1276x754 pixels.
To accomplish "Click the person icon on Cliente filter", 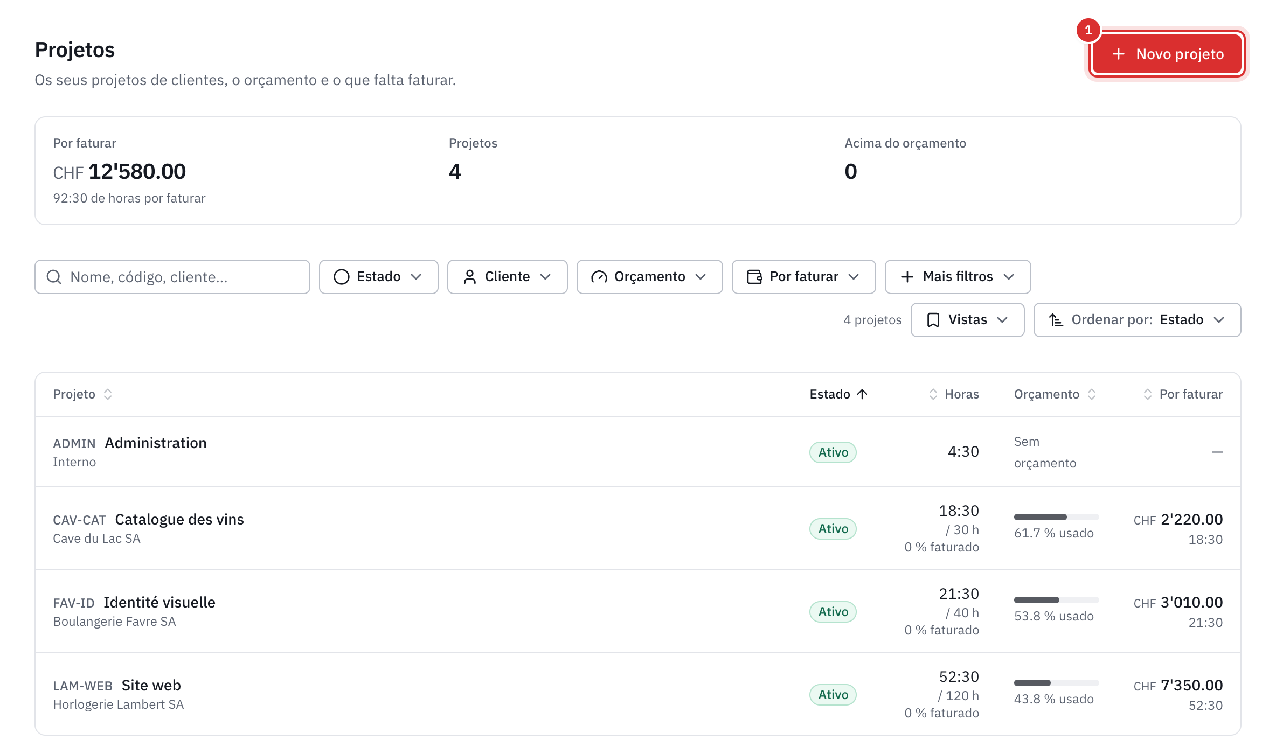I will [x=470, y=277].
